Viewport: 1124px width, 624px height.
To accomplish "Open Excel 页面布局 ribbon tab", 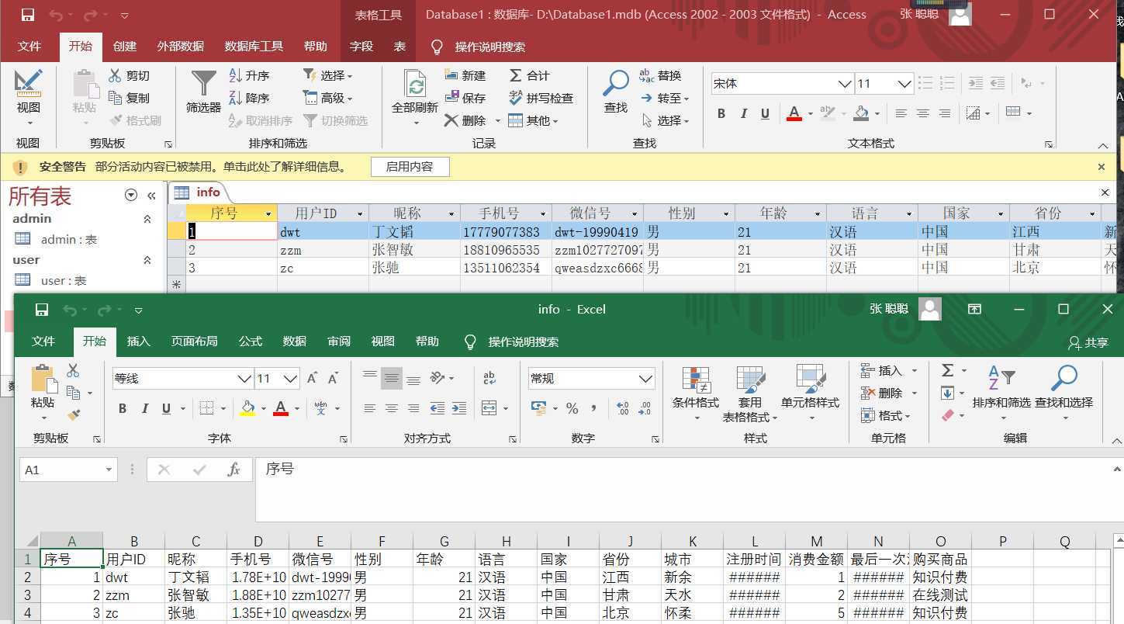I will (x=194, y=341).
